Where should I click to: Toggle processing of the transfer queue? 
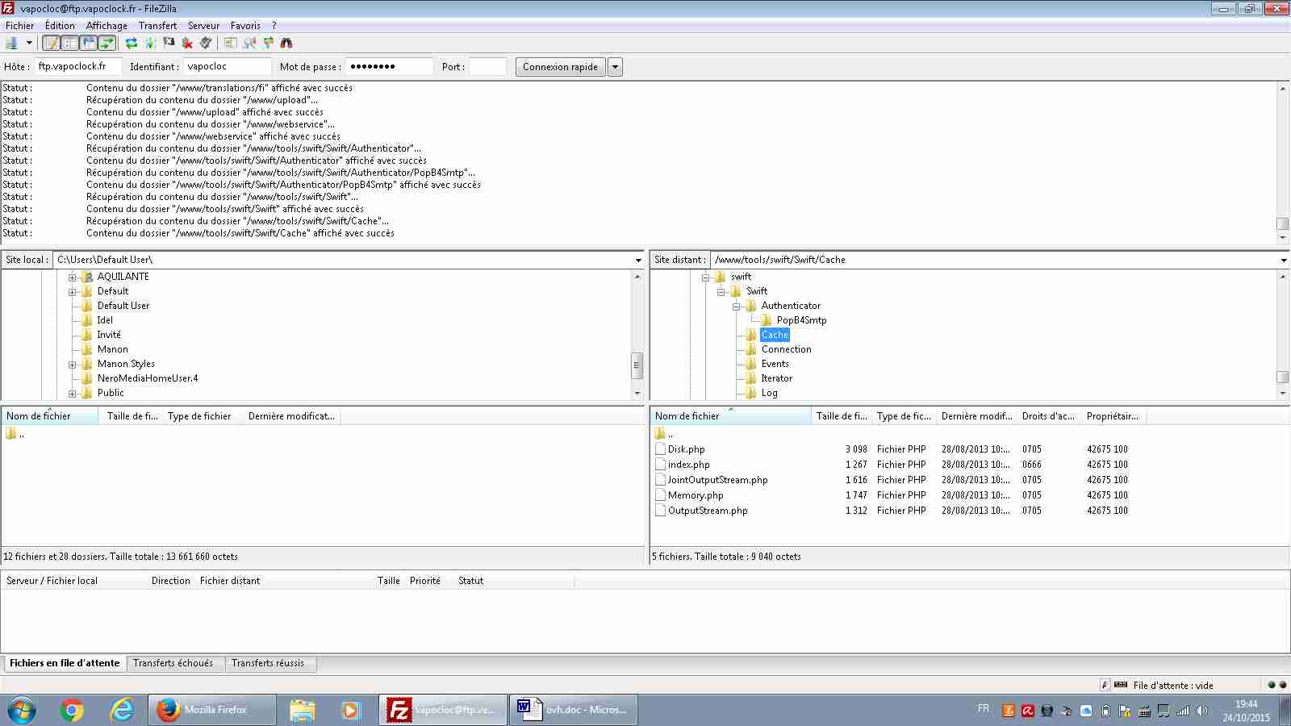tap(150, 43)
